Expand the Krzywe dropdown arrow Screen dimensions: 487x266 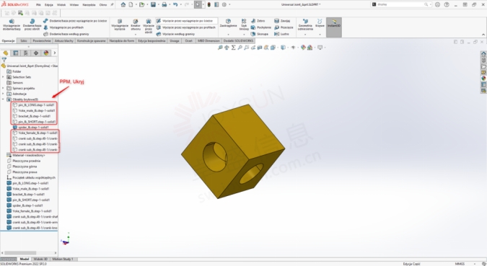click(320, 34)
